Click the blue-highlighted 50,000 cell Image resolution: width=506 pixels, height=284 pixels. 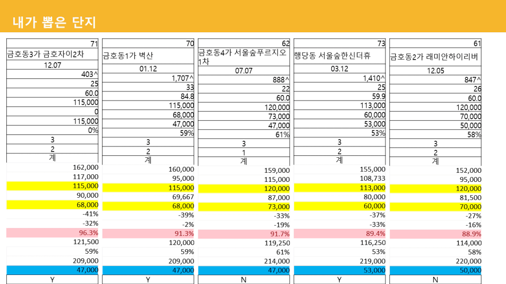435,270
